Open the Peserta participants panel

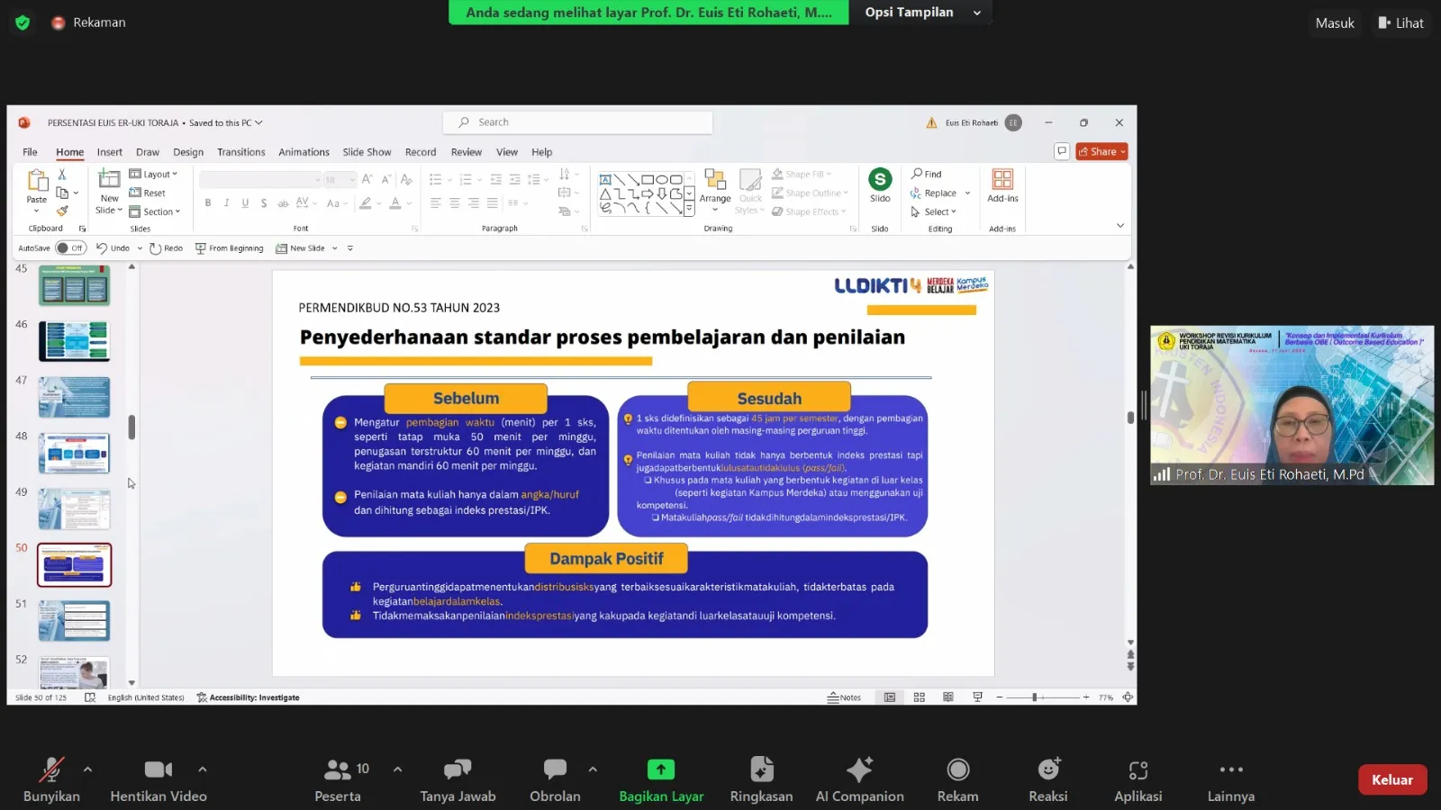[x=339, y=779]
